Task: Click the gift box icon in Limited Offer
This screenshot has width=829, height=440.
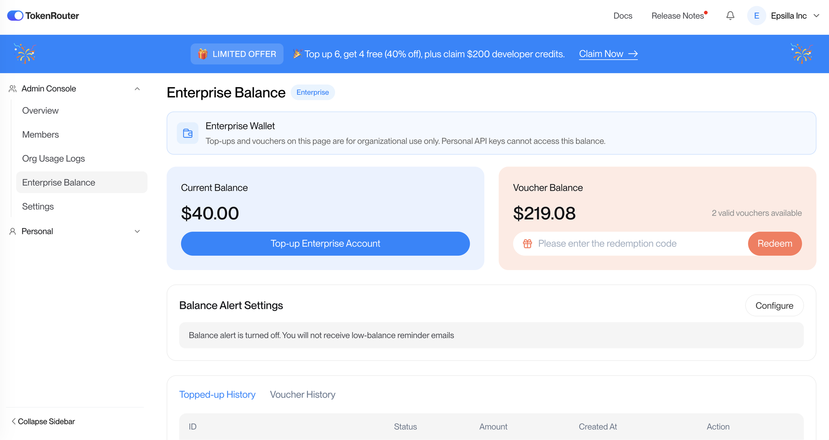Action: point(203,54)
